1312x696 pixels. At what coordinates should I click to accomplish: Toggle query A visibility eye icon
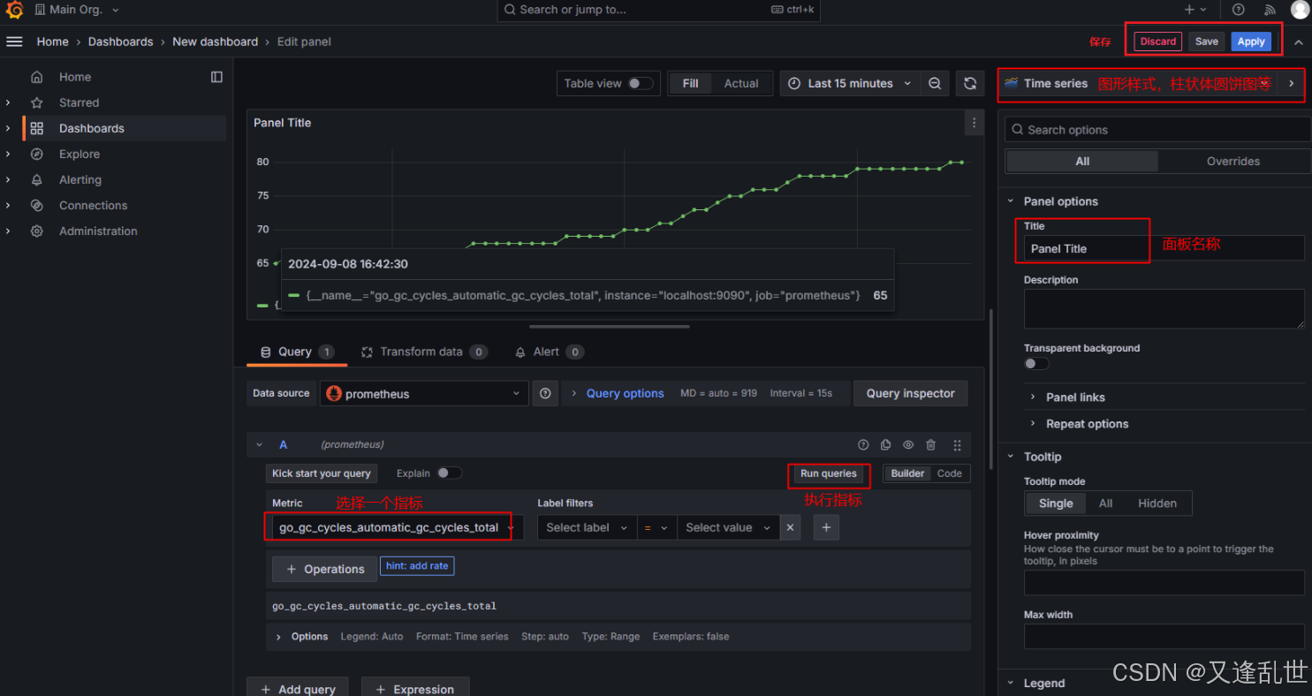(907, 445)
